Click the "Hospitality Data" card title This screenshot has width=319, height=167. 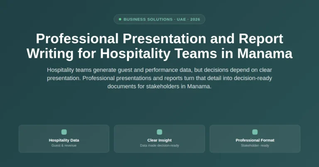tap(64, 140)
